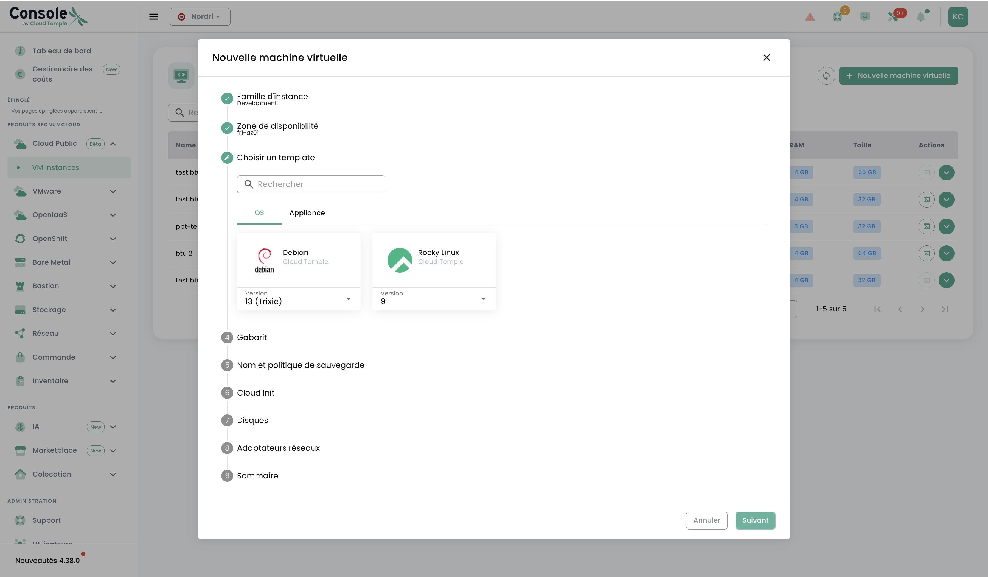Open the hamburger menu icon
The image size is (988, 577).
(154, 16)
